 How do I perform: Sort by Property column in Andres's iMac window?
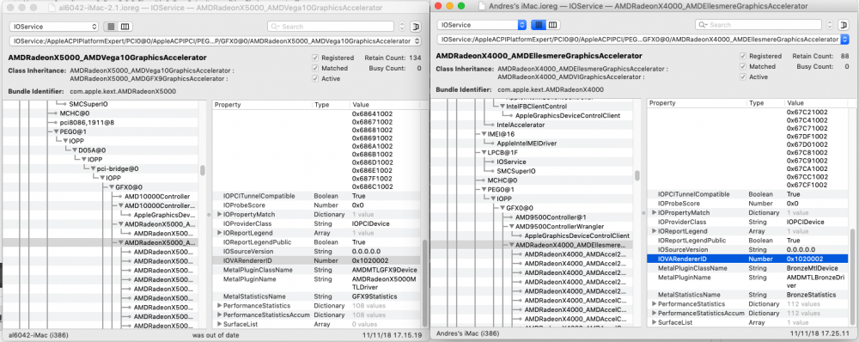tap(697, 103)
